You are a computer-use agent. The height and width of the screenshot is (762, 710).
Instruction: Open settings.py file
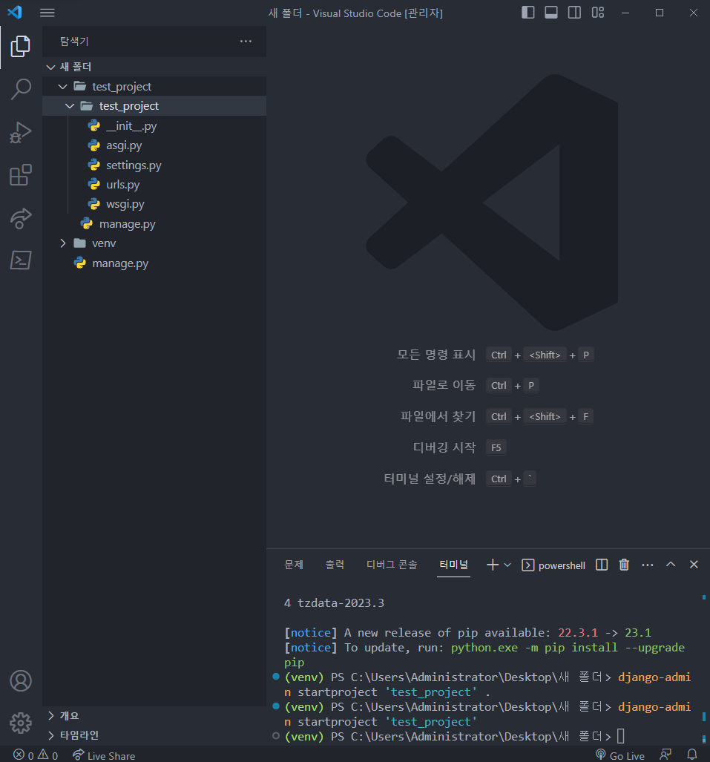[154, 165]
